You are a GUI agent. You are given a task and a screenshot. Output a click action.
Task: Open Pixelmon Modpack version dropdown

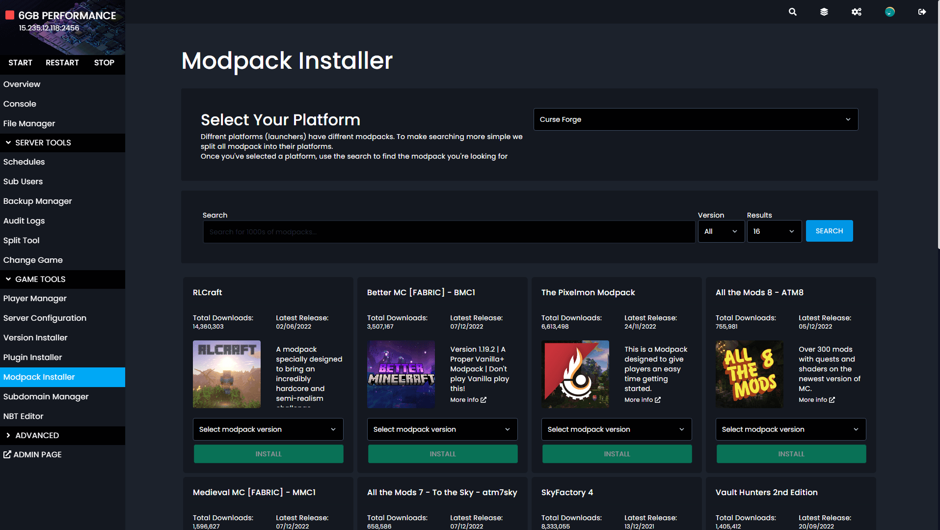[x=617, y=429]
